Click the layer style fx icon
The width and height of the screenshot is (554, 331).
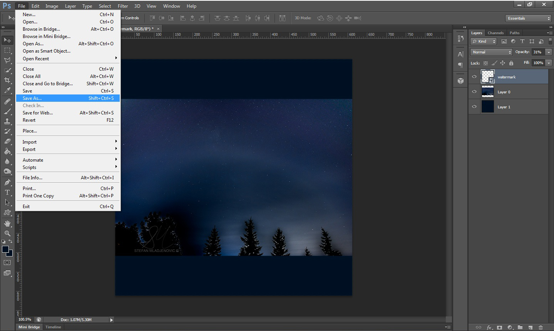point(489,328)
